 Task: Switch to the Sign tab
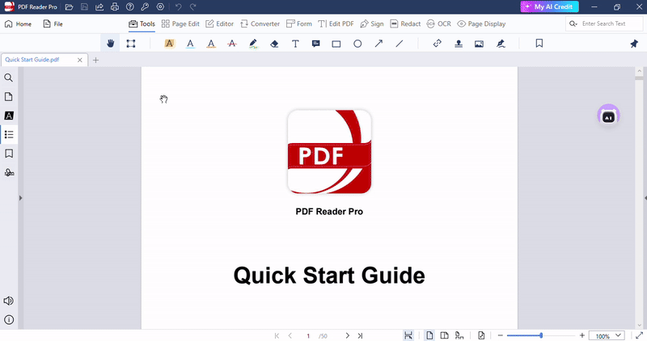pos(372,24)
